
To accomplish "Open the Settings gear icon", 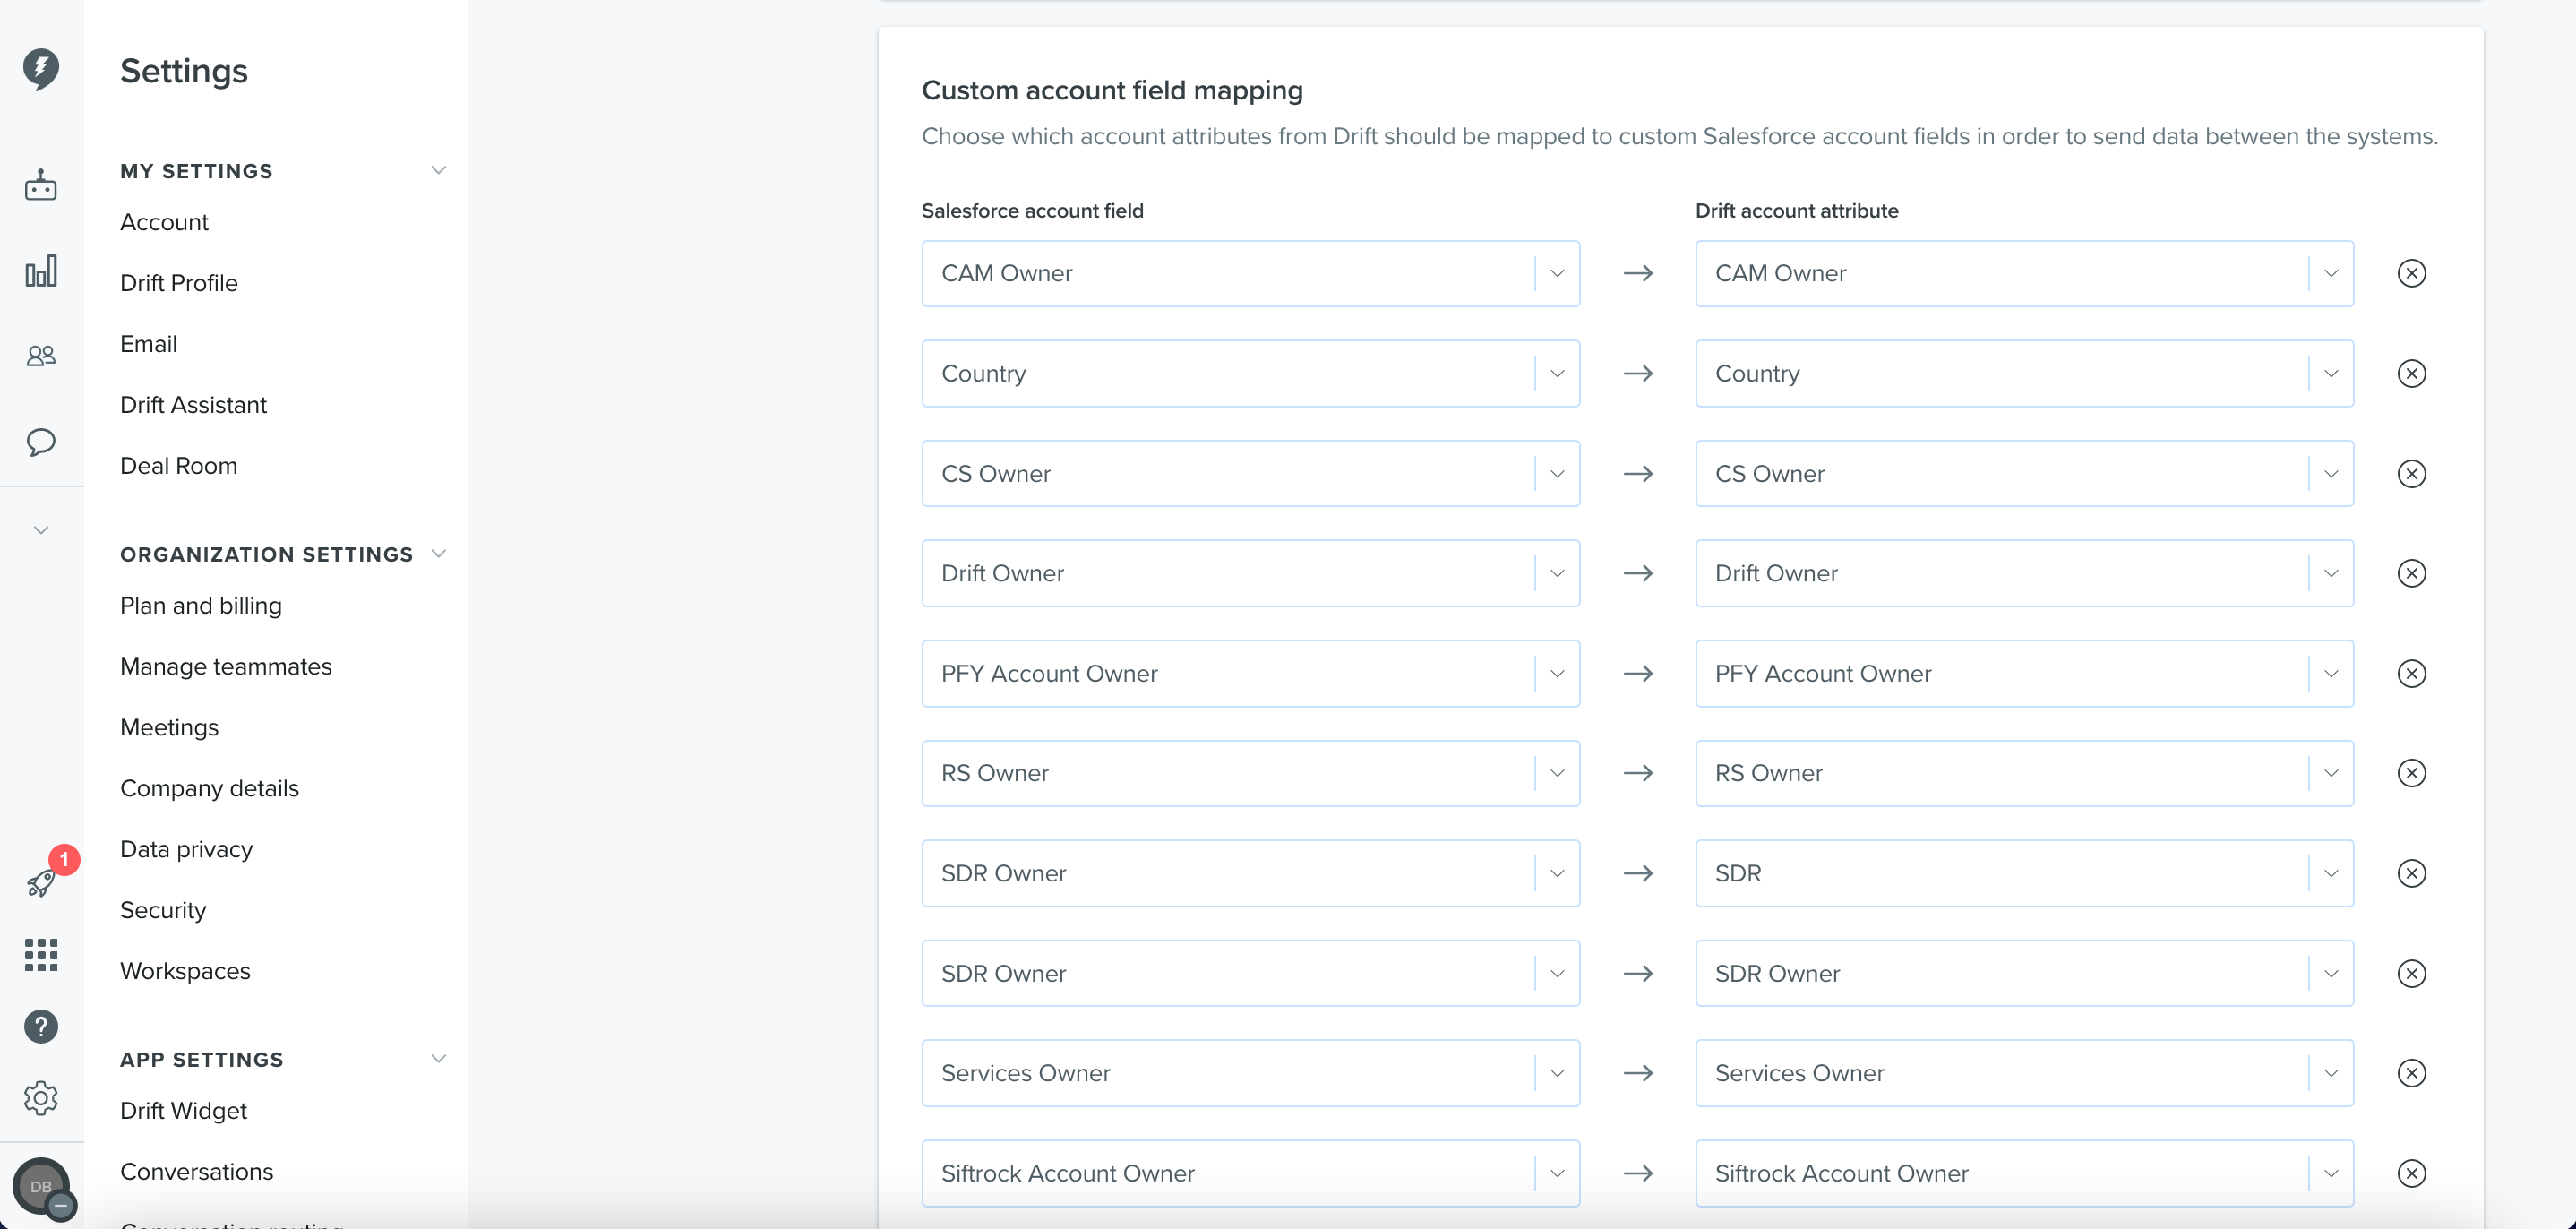I will pyautogui.click(x=41, y=1098).
